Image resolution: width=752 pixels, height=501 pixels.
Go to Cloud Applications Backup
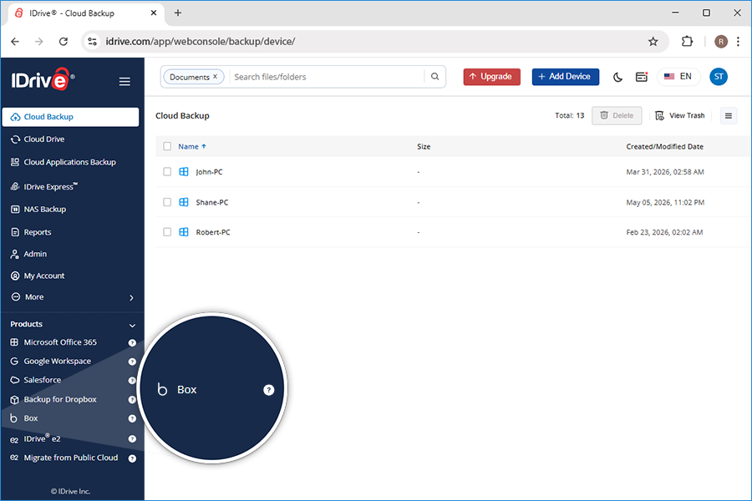click(70, 162)
